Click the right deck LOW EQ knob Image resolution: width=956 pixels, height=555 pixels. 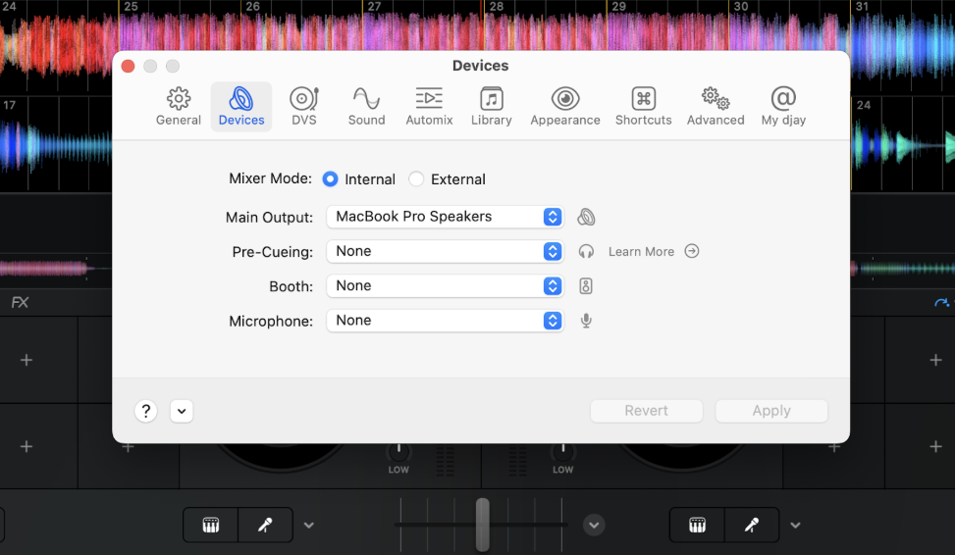(x=562, y=451)
